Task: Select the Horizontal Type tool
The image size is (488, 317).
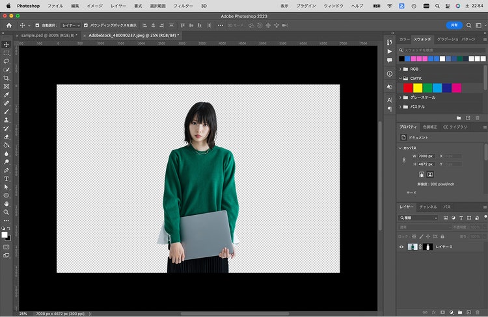Action: (7, 179)
